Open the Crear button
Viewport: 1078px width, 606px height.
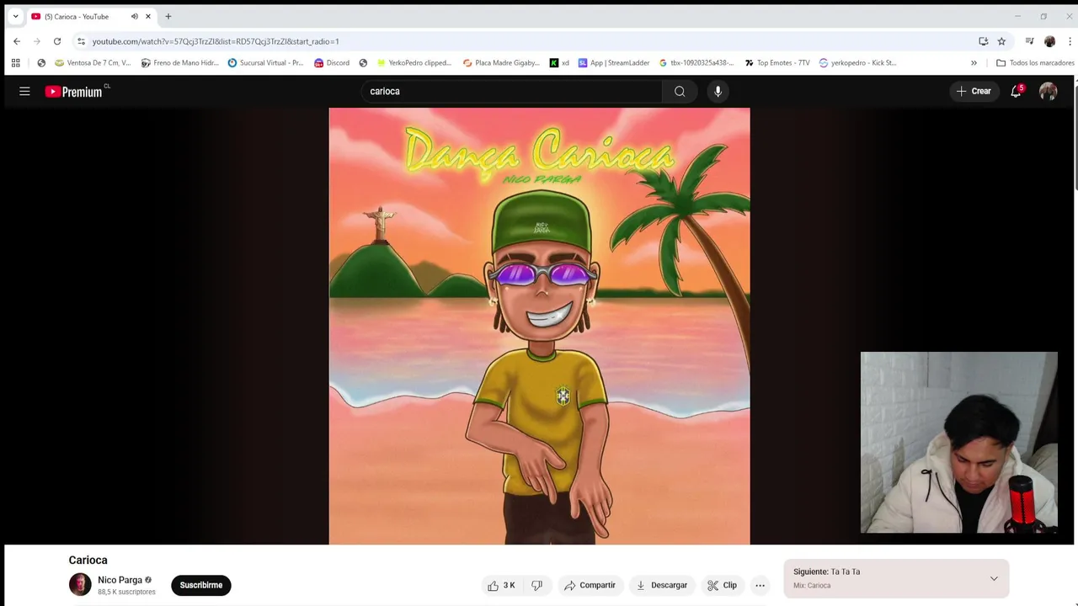pos(974,91)
